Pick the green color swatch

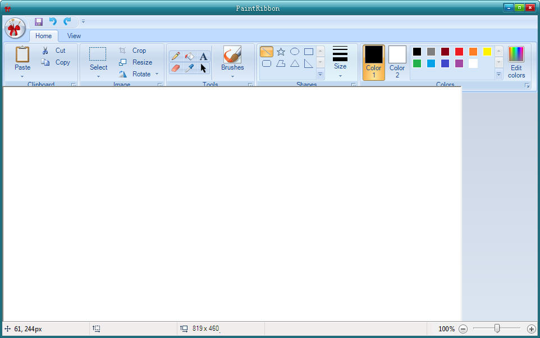(417, 63)
